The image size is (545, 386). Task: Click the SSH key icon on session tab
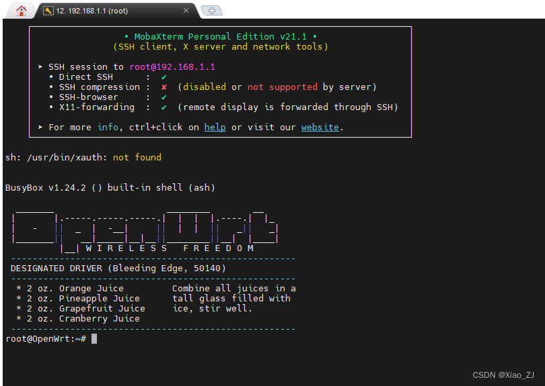pos(48,11)
